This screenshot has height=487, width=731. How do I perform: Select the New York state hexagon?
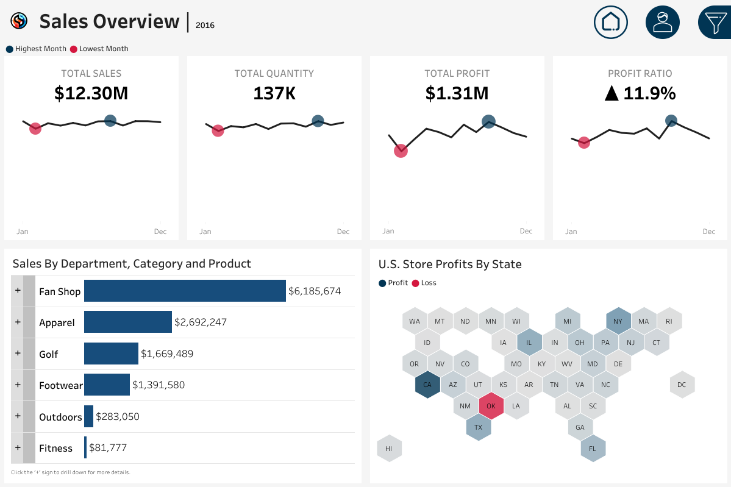point(618,321)
